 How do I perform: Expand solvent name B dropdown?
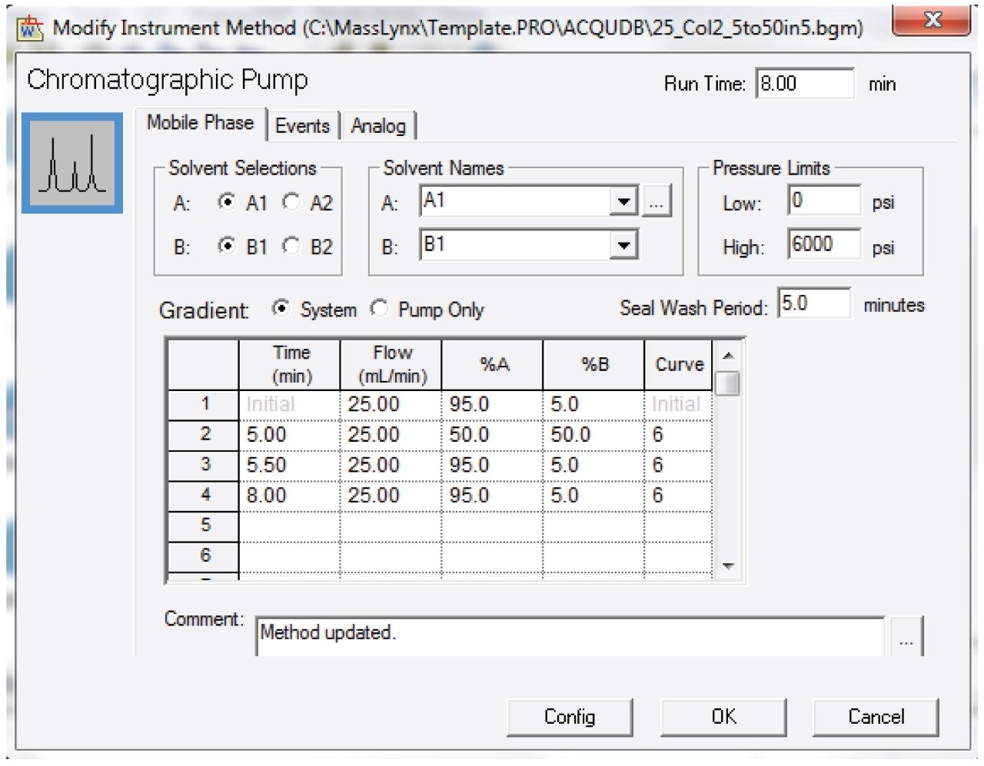point(623,246)
